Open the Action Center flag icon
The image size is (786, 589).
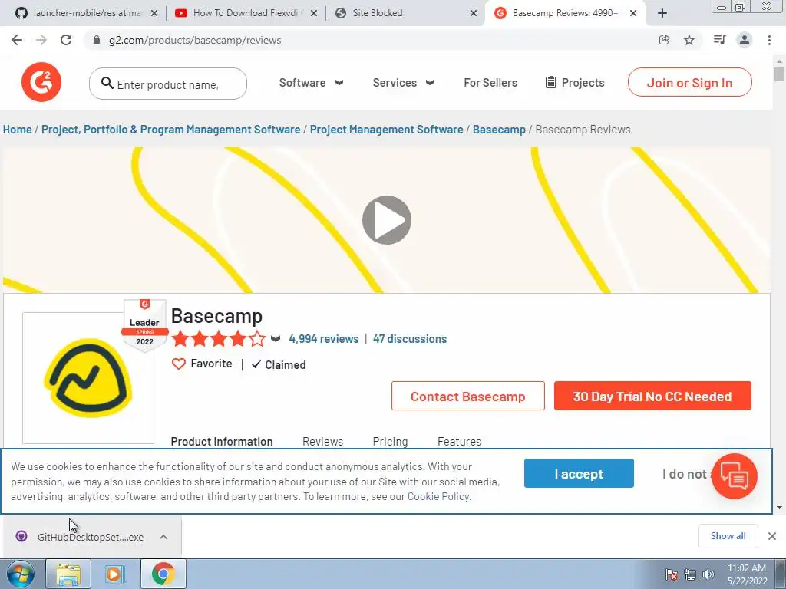click(x=671, y=574)
